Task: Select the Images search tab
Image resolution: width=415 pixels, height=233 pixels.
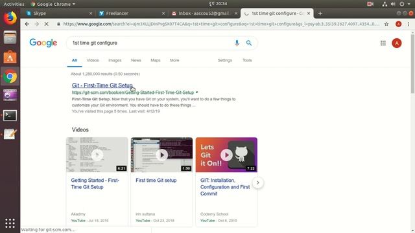Action: [x=115, y=60]
